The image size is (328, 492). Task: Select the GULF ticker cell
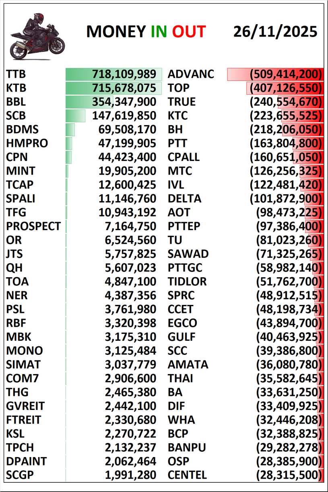182,337
